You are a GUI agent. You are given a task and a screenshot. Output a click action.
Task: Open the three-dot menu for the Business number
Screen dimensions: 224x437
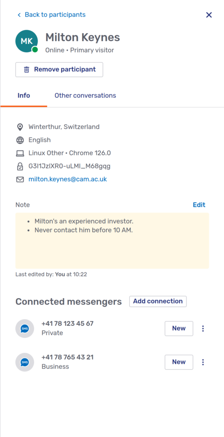click(203, 362)
